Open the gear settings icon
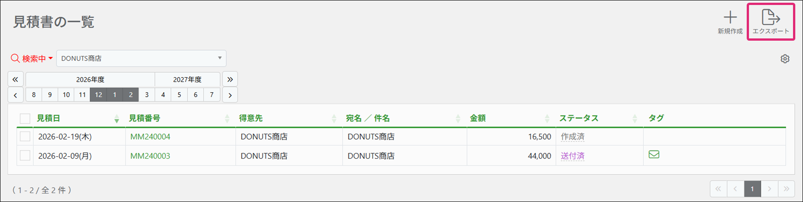This screenshot has width=803, height=202. point(785,59)
